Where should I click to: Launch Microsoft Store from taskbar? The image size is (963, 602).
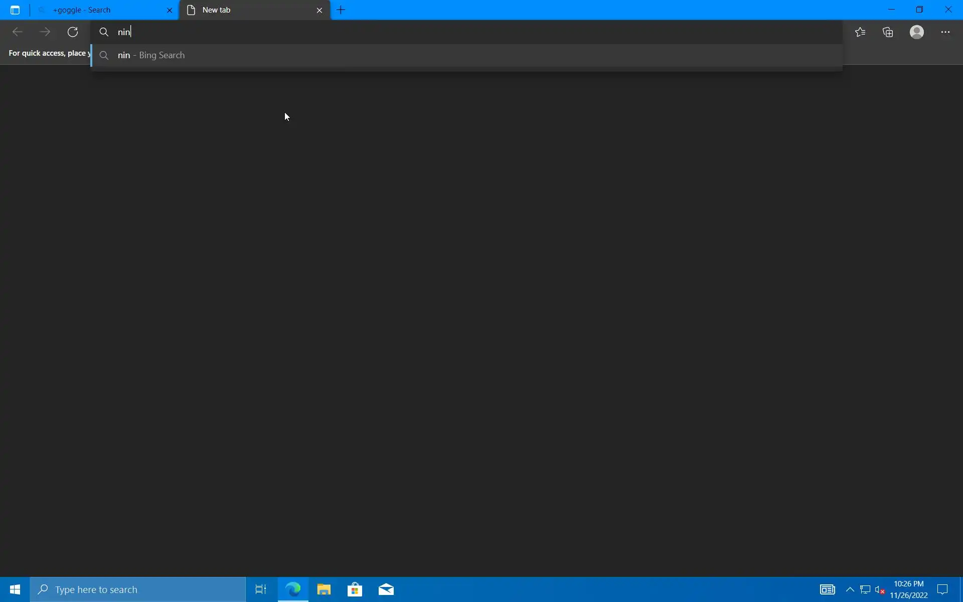tap(355, 589)
